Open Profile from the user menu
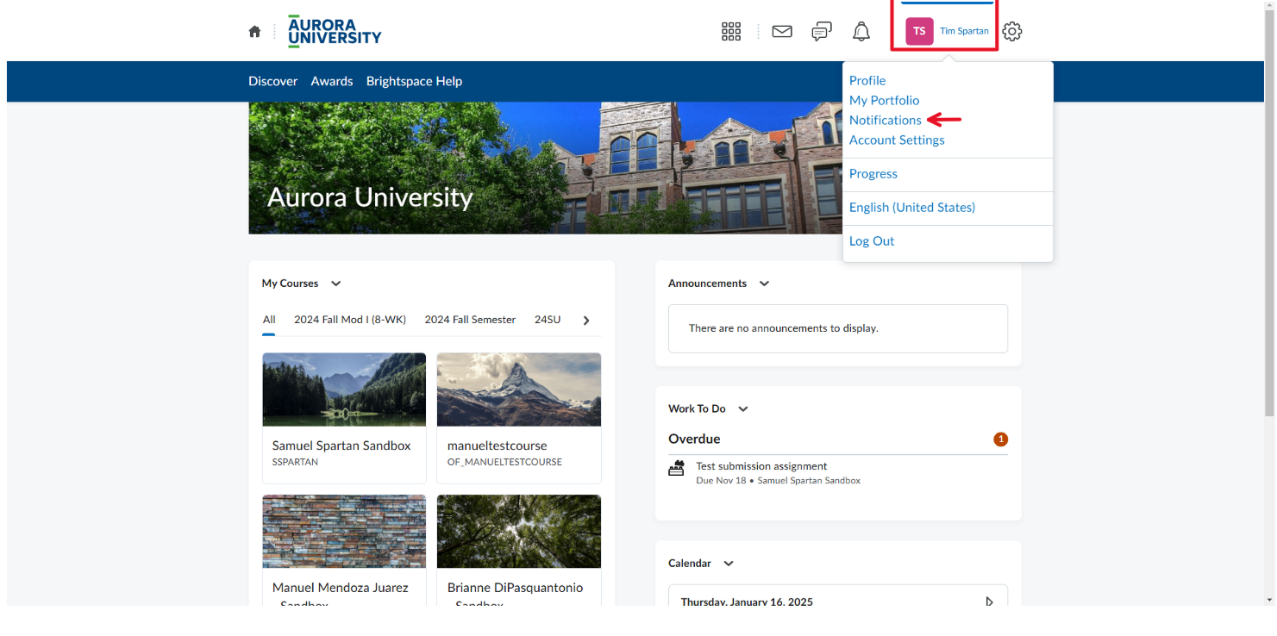Screen dimensions: 1277x636 coord(867,80)
